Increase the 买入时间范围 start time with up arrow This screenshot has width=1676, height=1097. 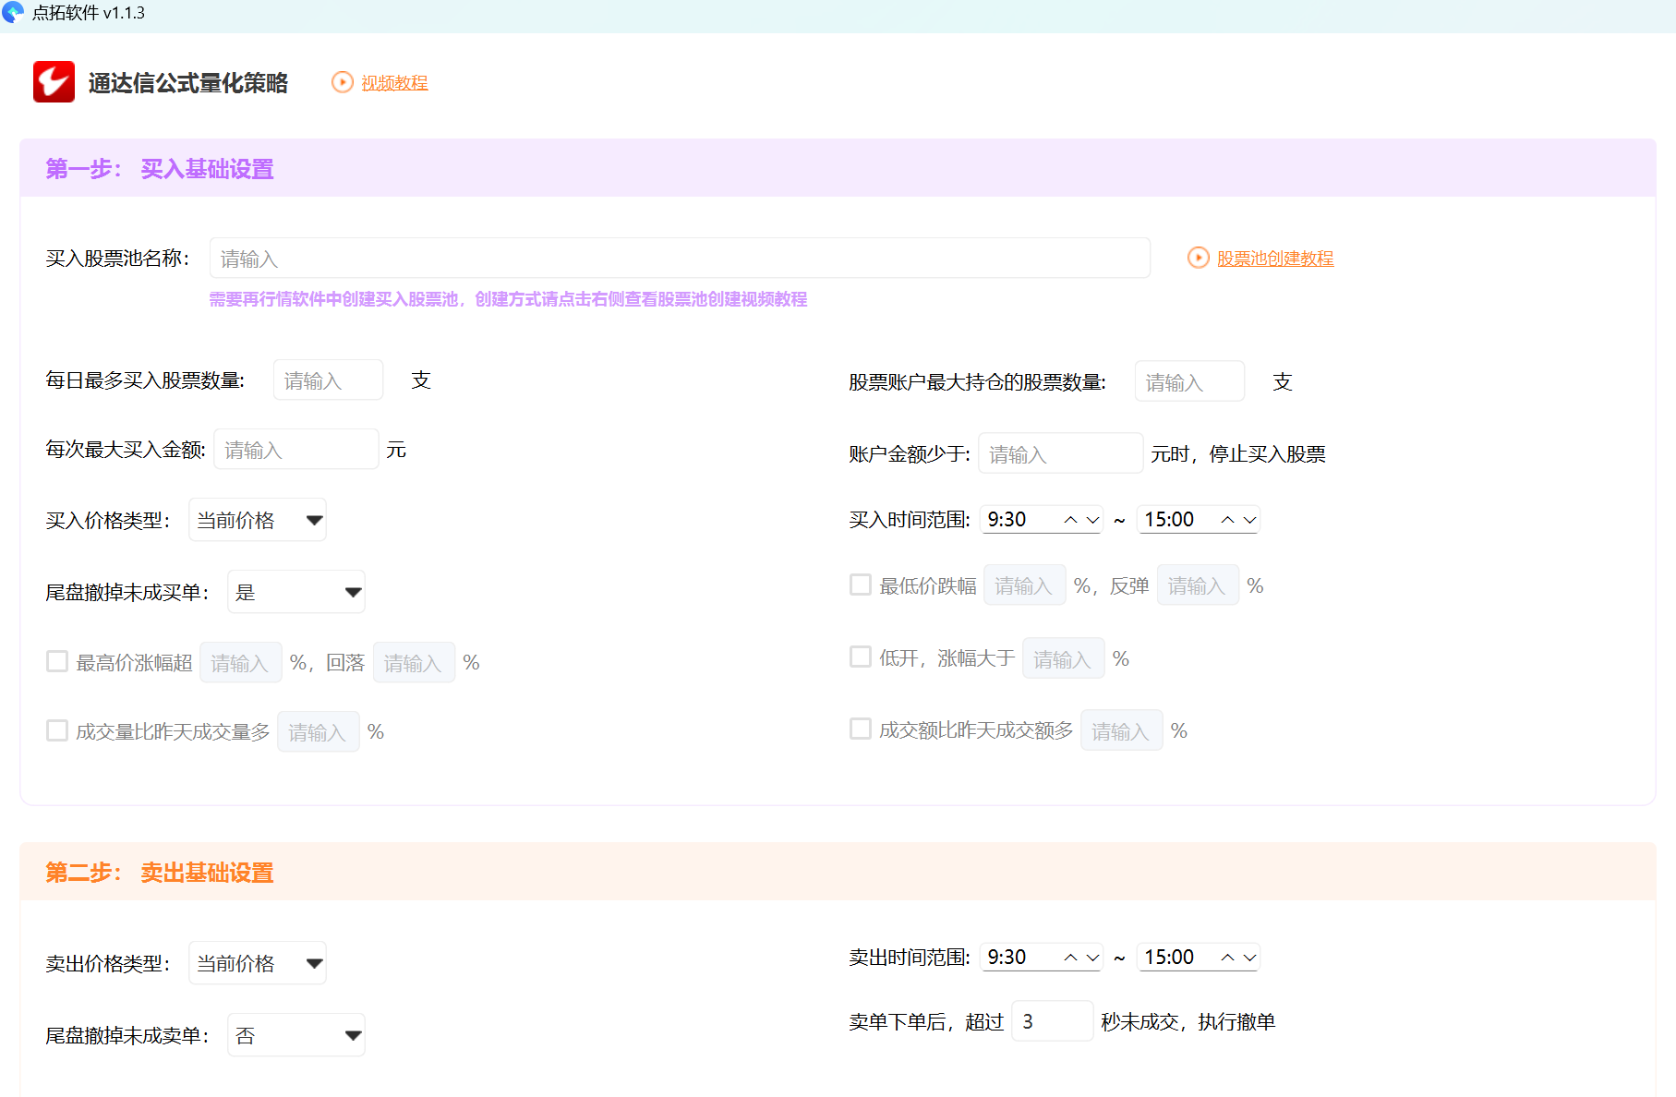point(1070,520)
